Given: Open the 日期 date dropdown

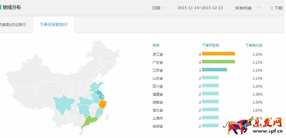Looking at the screenshot, I should click(x=158, y=8).
